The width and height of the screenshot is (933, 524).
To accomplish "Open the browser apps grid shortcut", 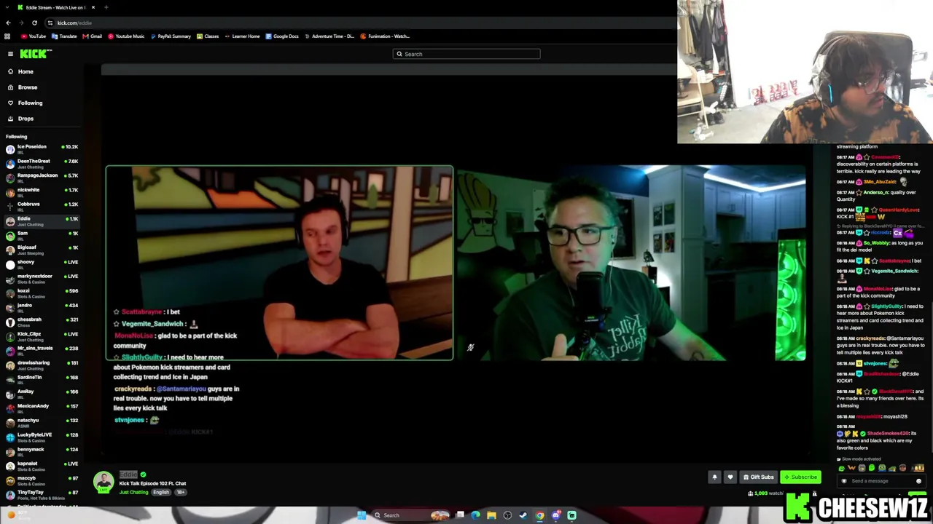I will 7,36.
